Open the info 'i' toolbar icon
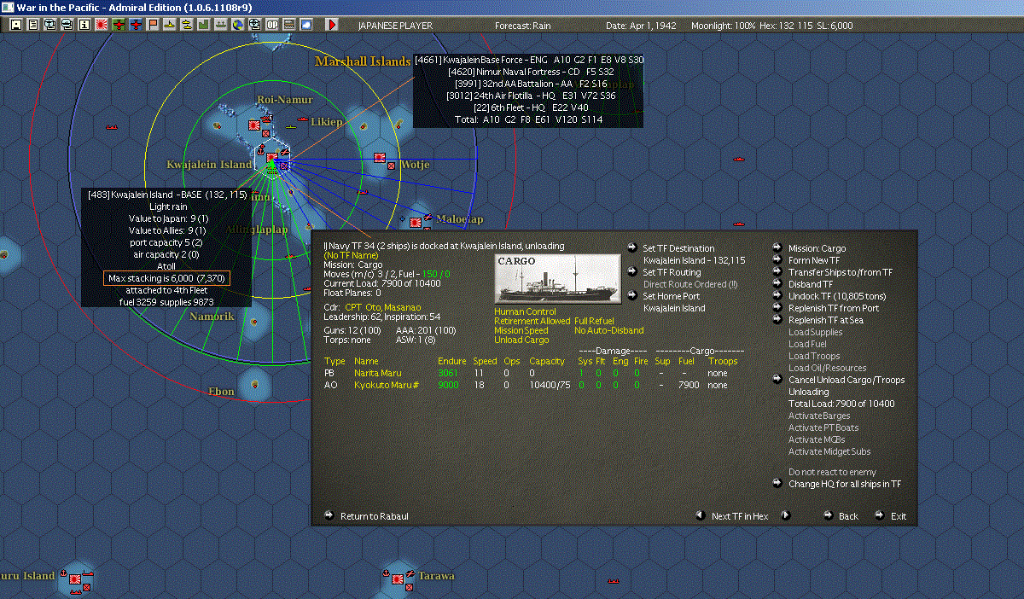 (x=84, y=25)
